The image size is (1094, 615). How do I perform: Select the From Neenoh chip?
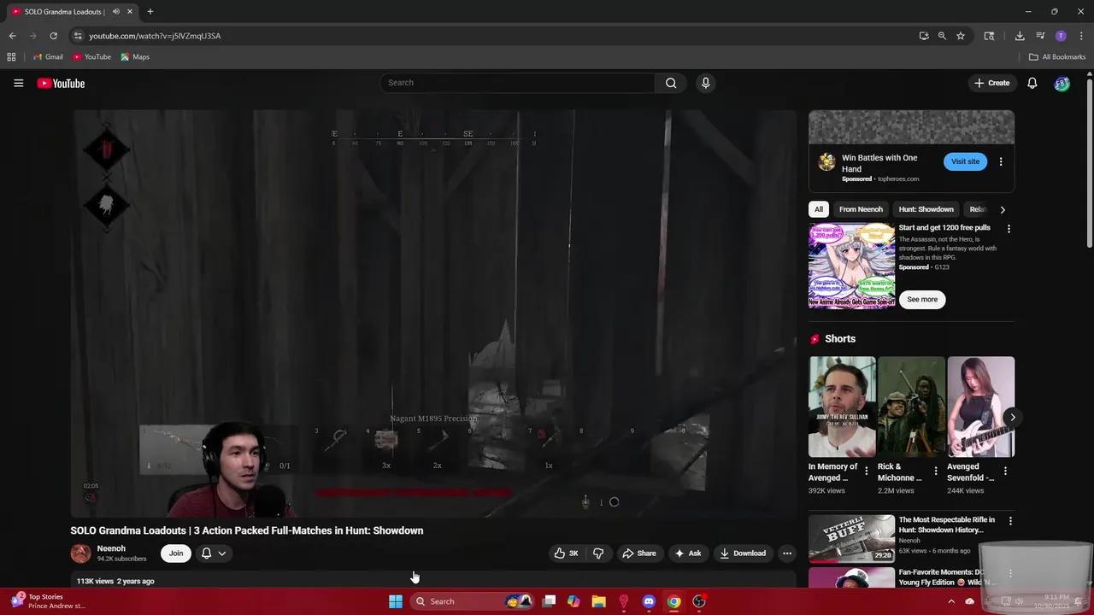[861, 209]
